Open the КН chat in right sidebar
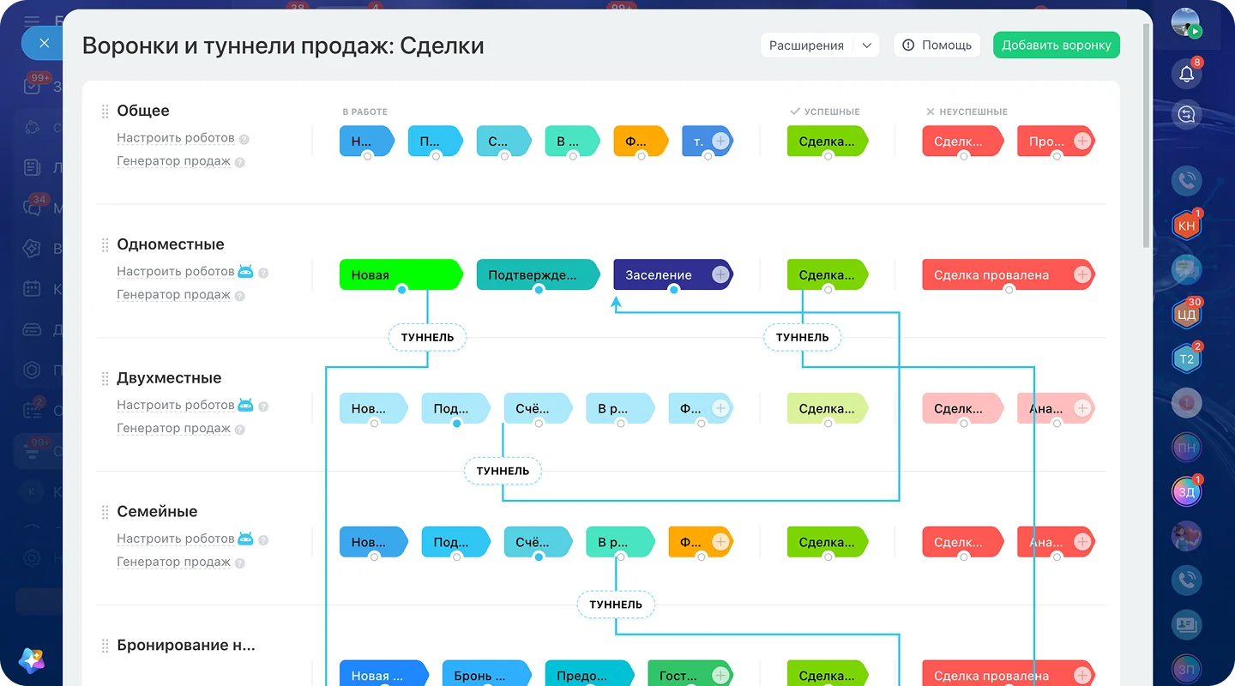 click(x=1187, y=226)
